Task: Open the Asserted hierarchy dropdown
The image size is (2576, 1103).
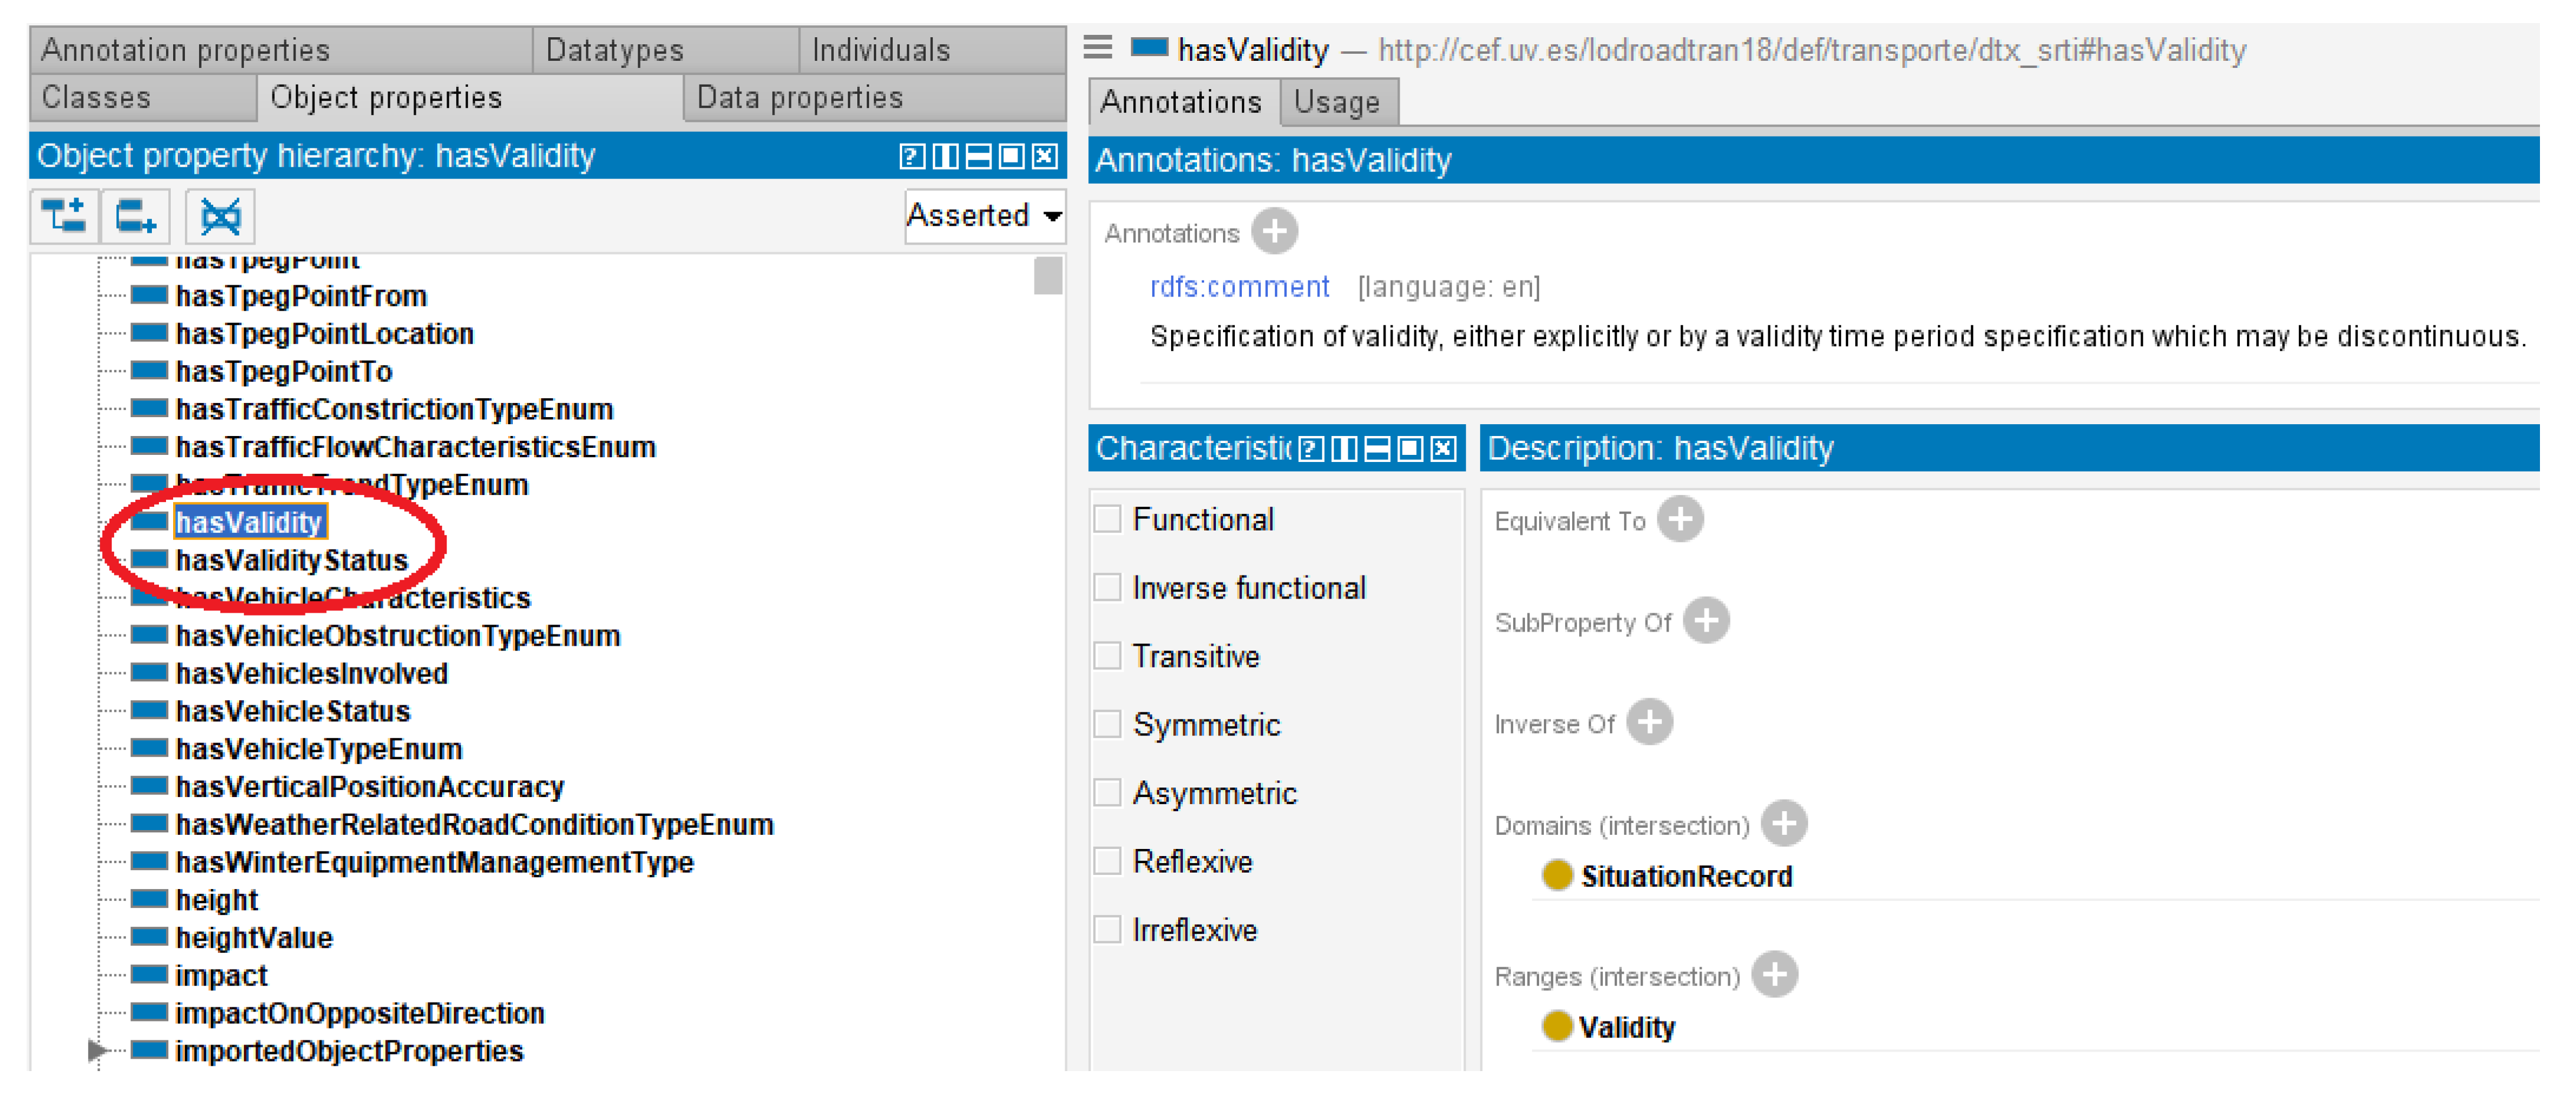Action: point(984,216)
